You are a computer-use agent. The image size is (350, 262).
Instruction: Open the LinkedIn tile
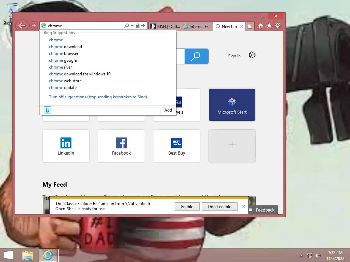66,146
